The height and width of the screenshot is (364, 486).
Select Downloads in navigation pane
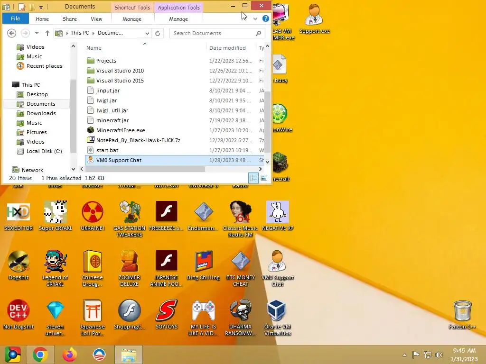(41, 113)
